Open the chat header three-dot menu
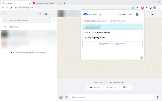162x101 pixels. [157, 14]
